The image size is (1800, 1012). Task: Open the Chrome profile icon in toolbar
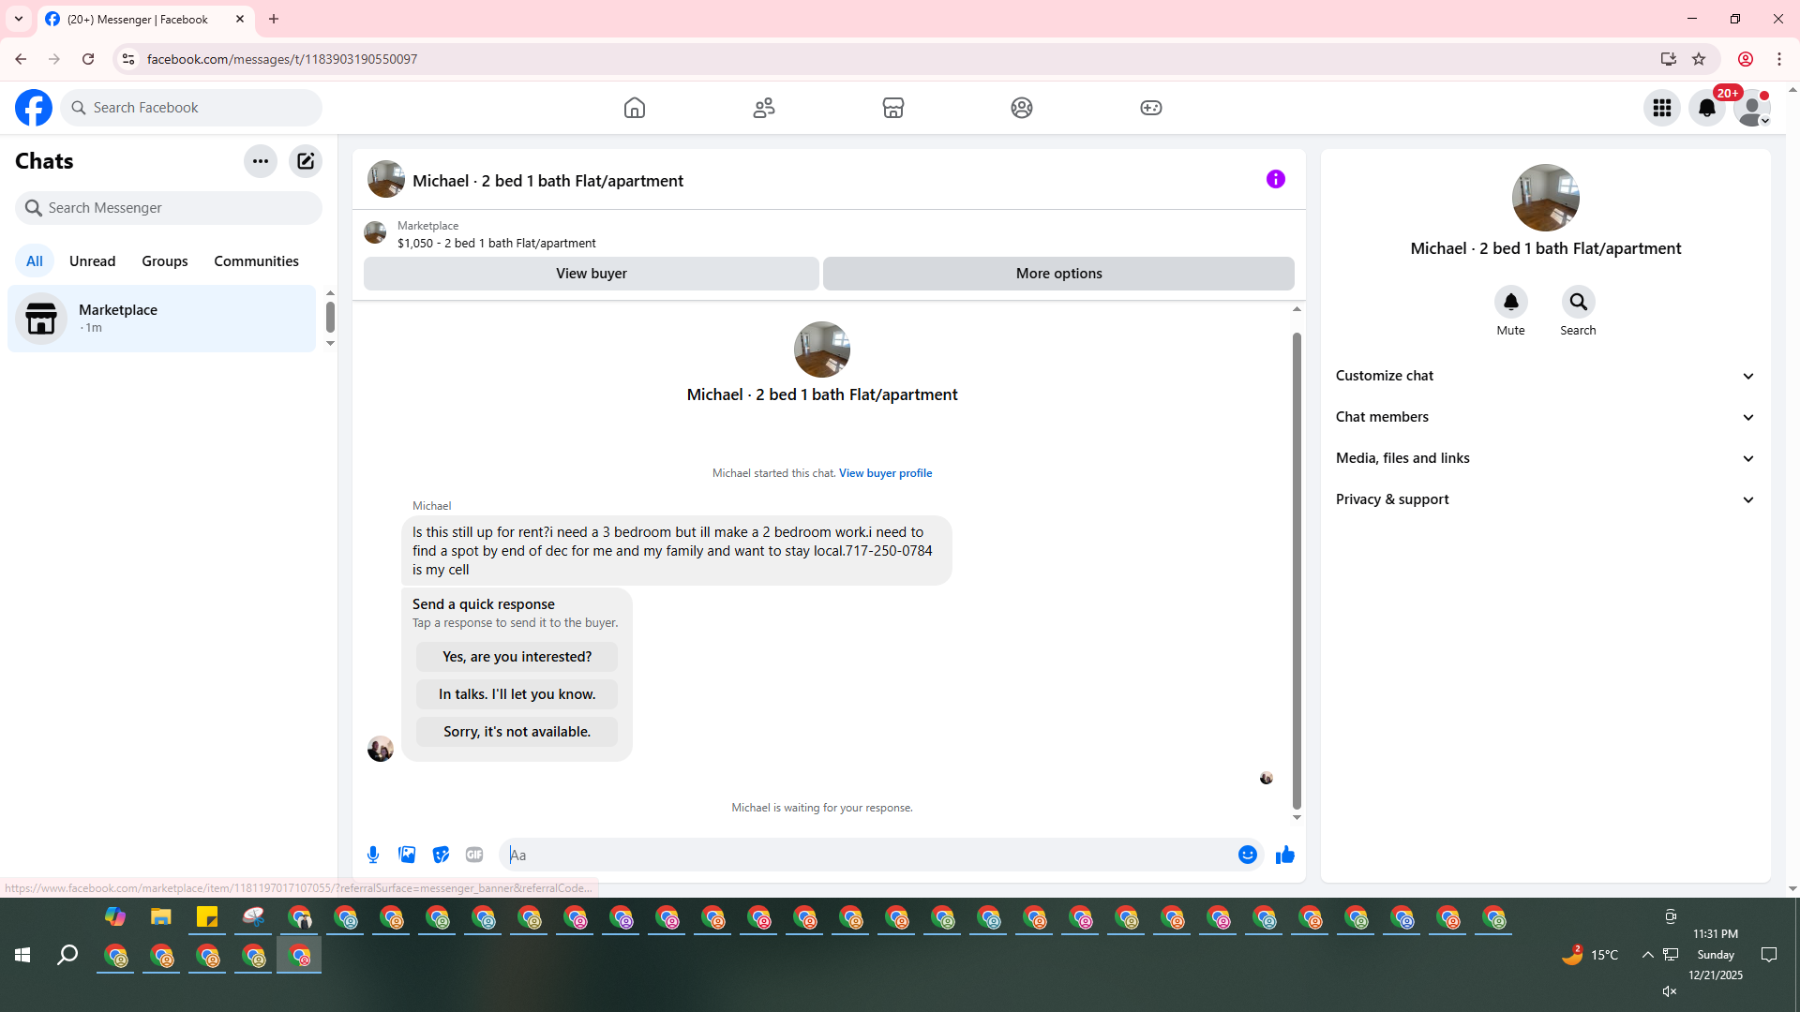tap(1746, 59)
